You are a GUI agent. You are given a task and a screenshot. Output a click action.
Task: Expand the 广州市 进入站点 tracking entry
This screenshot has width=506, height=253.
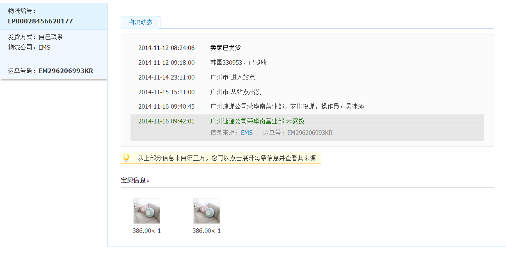coord(233,77)
